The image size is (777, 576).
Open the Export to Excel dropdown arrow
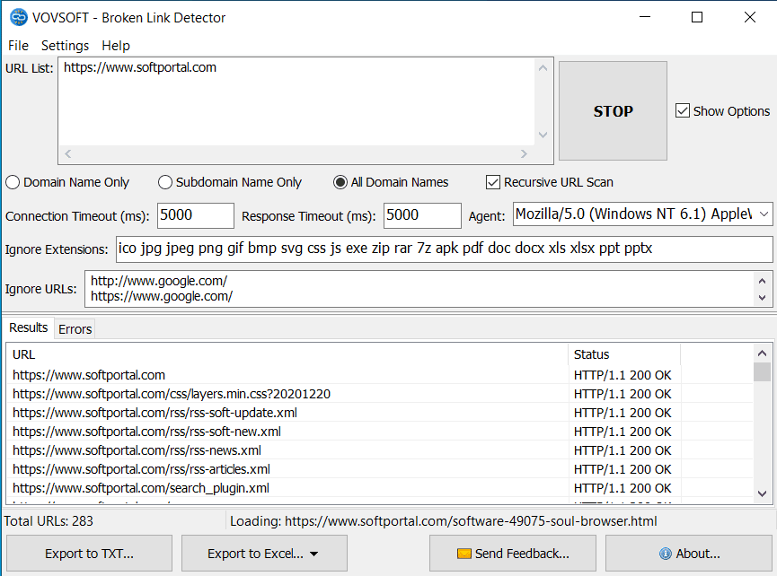click(313, 554)
